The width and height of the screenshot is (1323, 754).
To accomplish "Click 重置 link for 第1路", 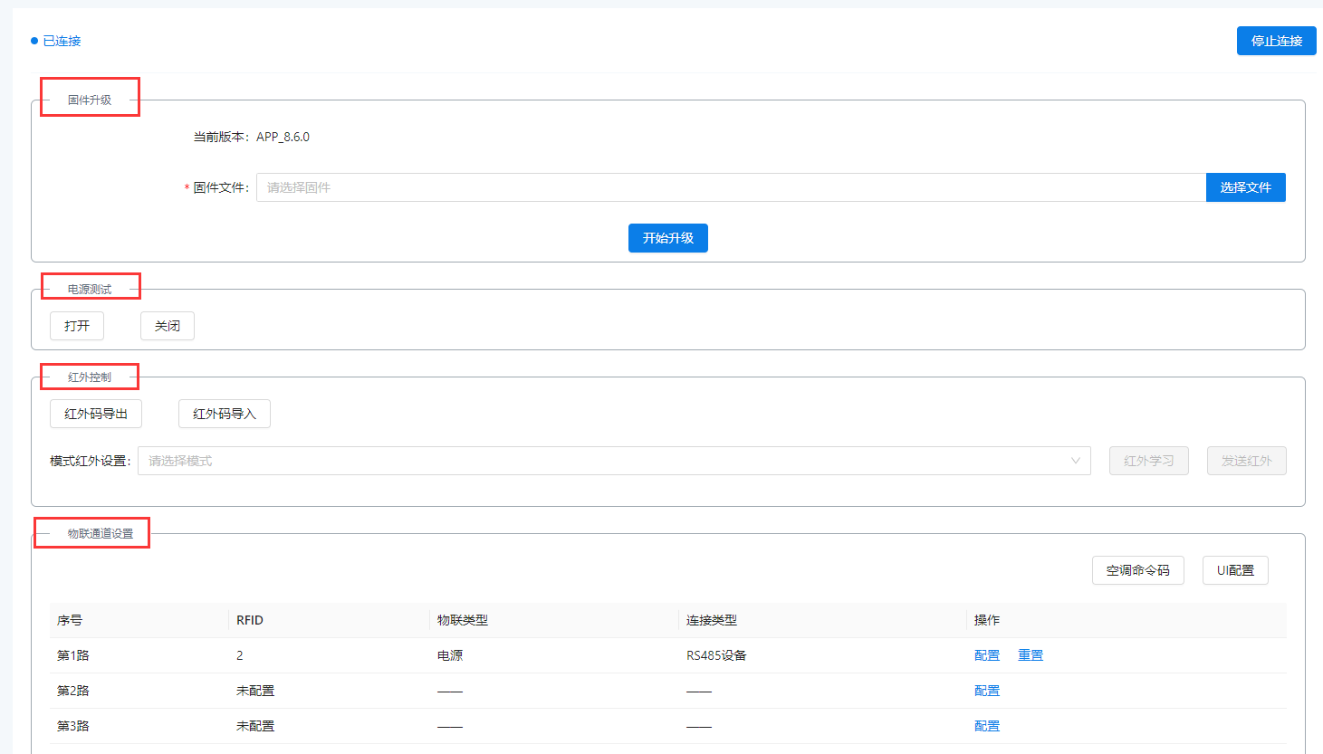I will [x=1031, y=655].
